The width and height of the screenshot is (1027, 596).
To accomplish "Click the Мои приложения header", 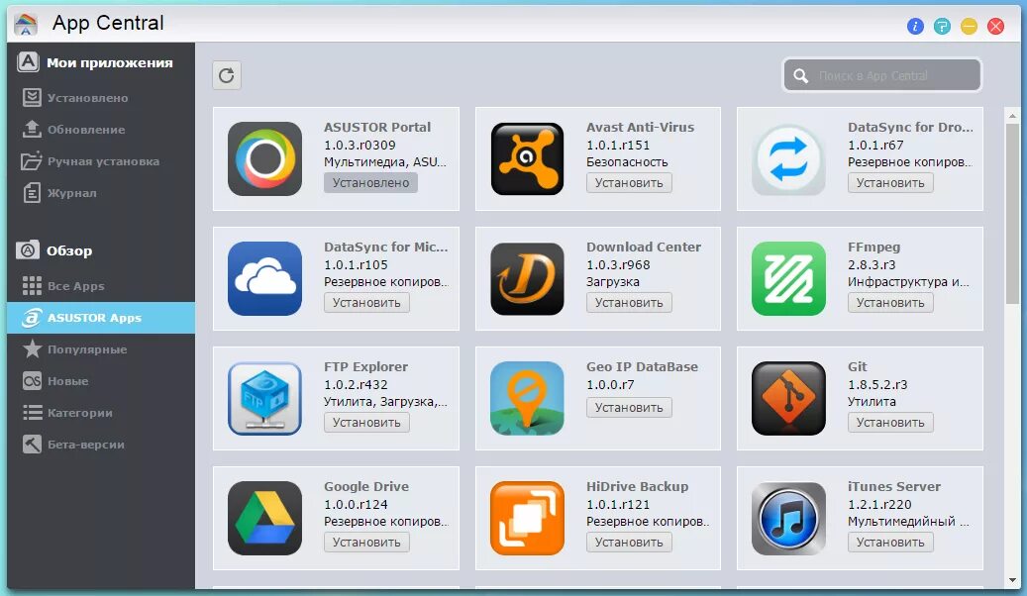I will (x=109, y=63).
